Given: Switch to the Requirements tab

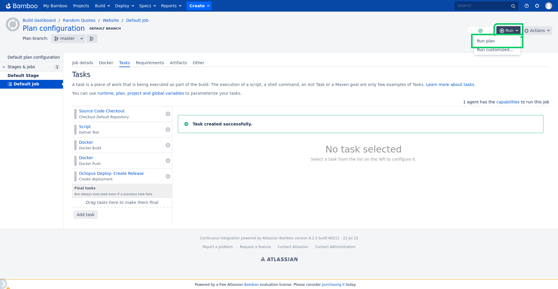Looking at the screenshot, I should [x=150, y=63].
